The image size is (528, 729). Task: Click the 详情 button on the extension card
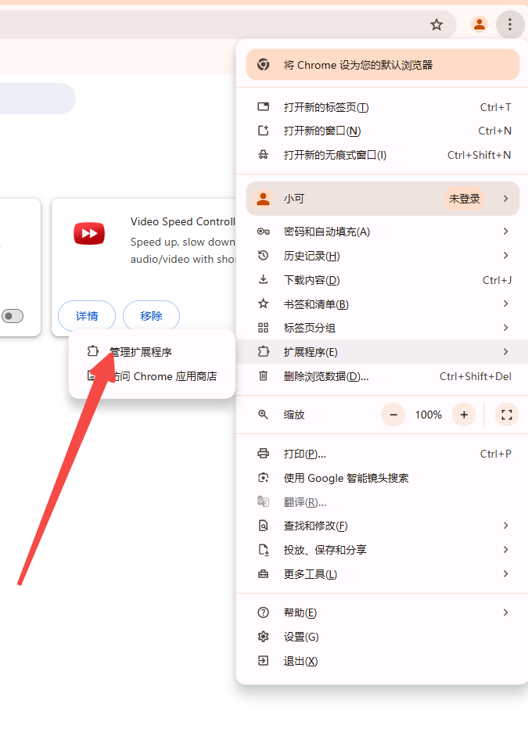tap(87, 316)
